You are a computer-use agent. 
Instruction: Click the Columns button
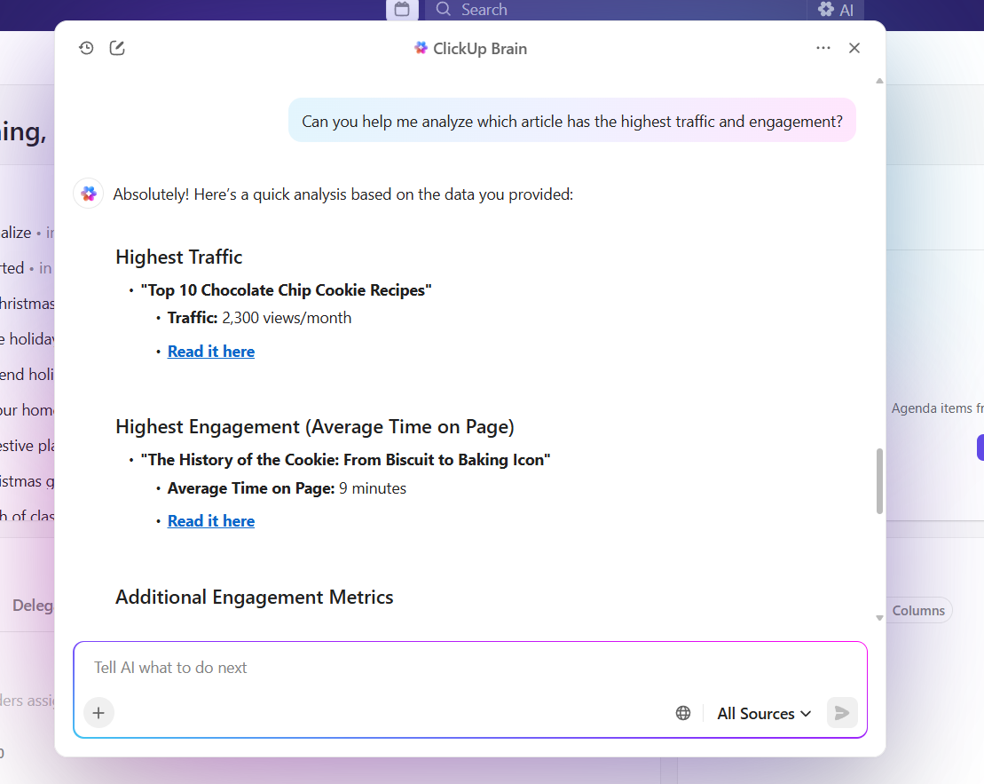(x=917, y=610)
